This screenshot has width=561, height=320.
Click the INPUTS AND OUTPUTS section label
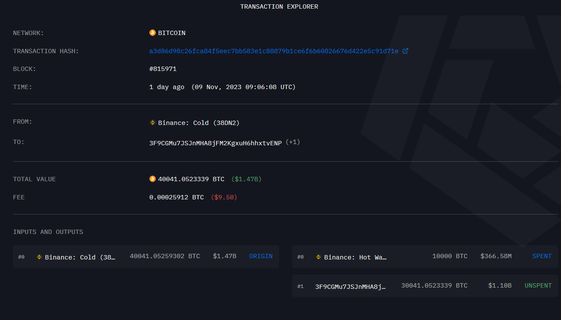(48, 232)
